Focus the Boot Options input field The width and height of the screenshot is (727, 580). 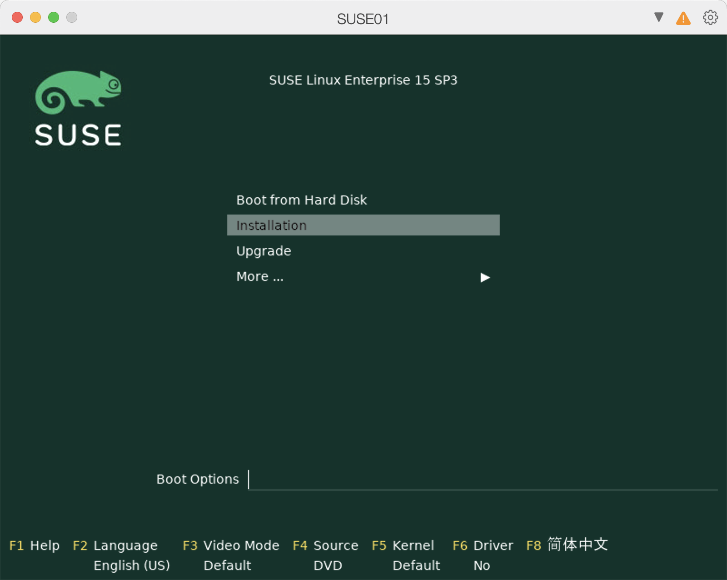(x=483, y=480)
